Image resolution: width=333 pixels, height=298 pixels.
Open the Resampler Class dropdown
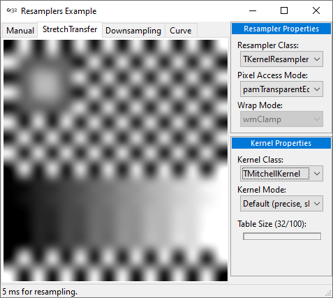point(281,59)
